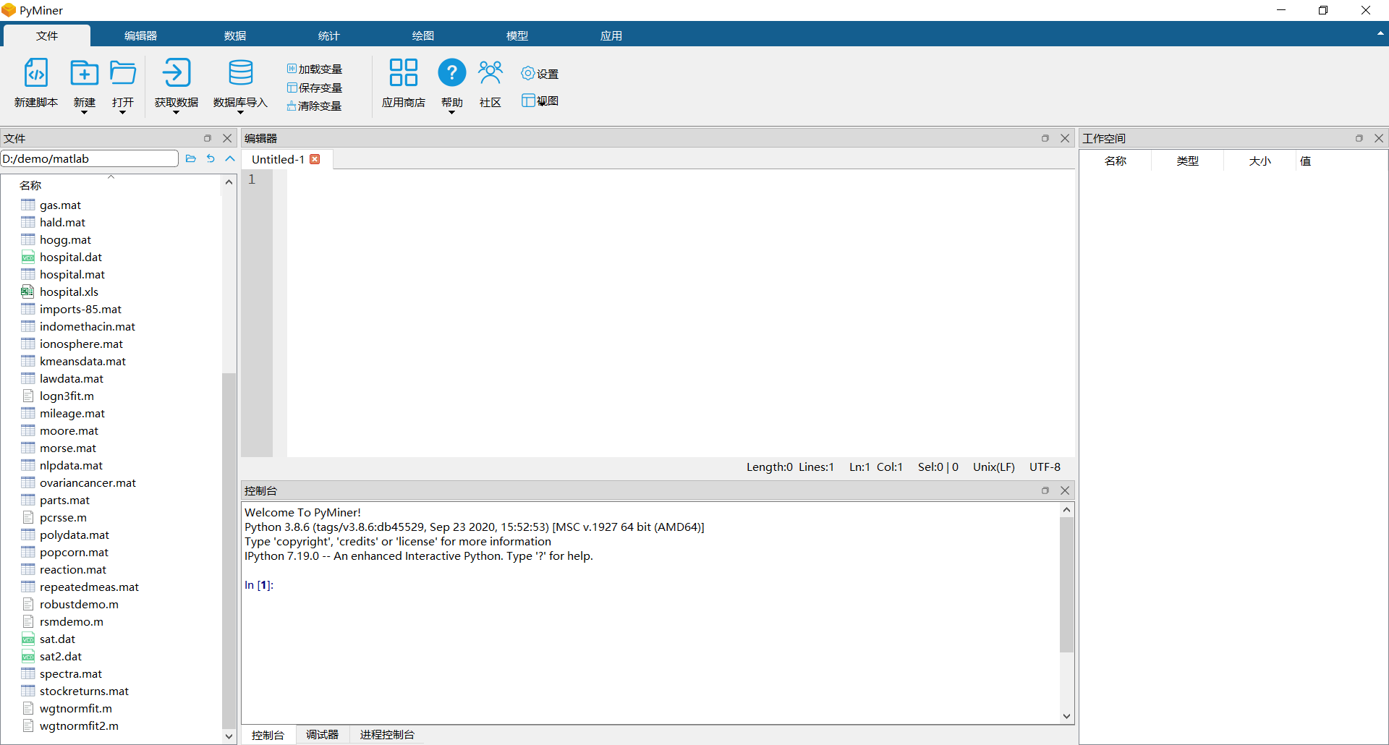
Task: Expand the 帮助 dropdown arrow
Action: tap(451, 113)
